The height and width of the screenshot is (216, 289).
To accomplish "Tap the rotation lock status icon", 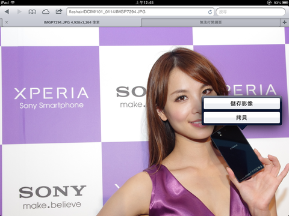I will click(x=269, y=2).
